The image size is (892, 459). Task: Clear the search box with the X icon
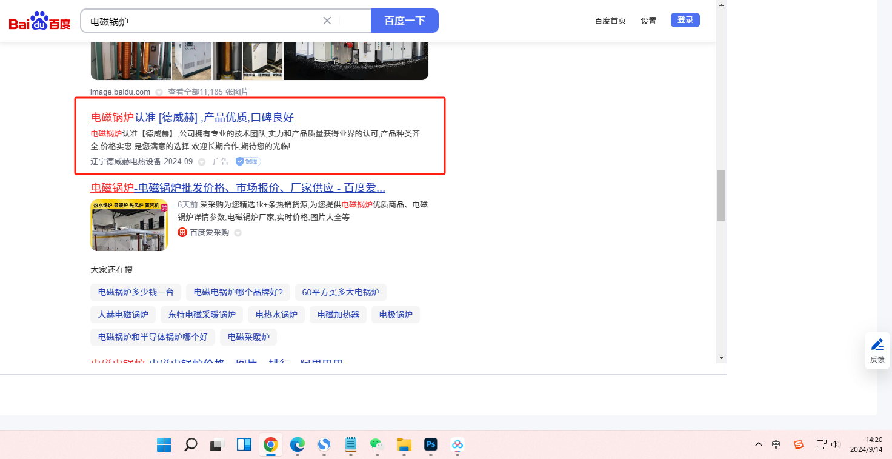click(327, 21)
